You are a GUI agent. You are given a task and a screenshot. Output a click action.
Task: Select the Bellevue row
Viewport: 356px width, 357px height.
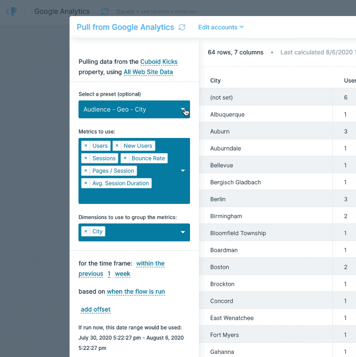[x=277, y=165]
